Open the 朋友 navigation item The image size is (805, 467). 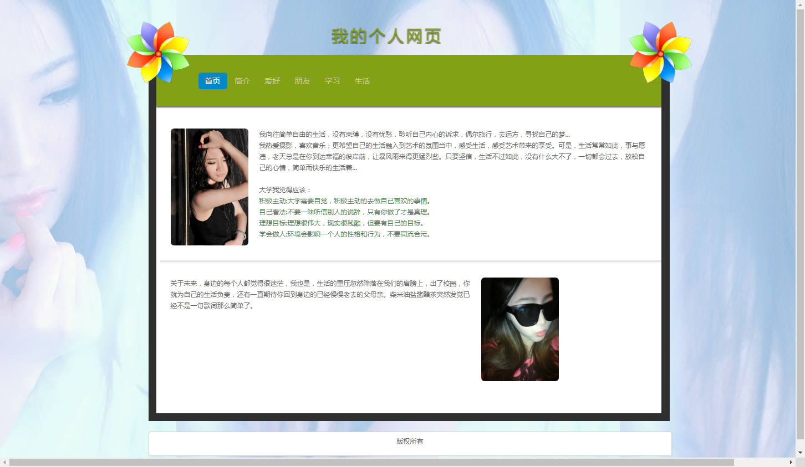point(302,81)
